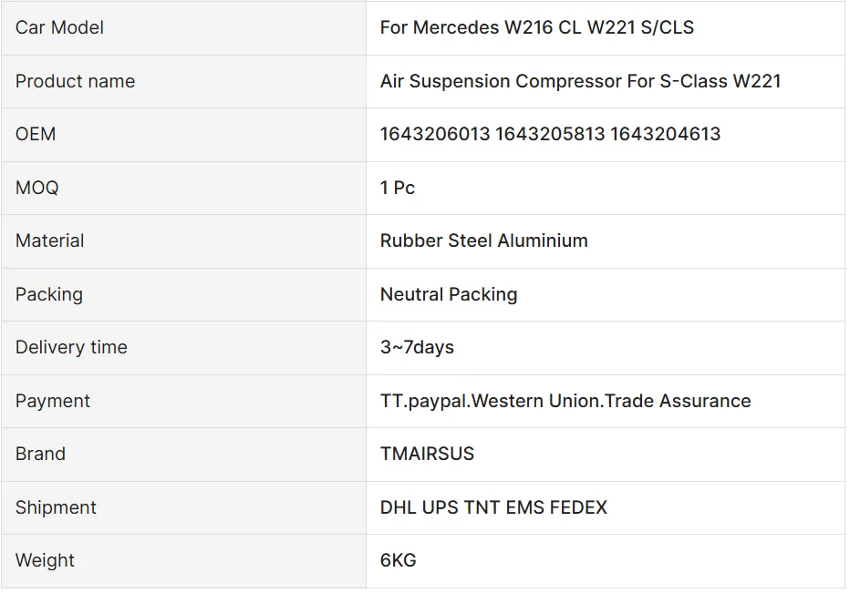Click the "Payment" row label

click(53, 401)
